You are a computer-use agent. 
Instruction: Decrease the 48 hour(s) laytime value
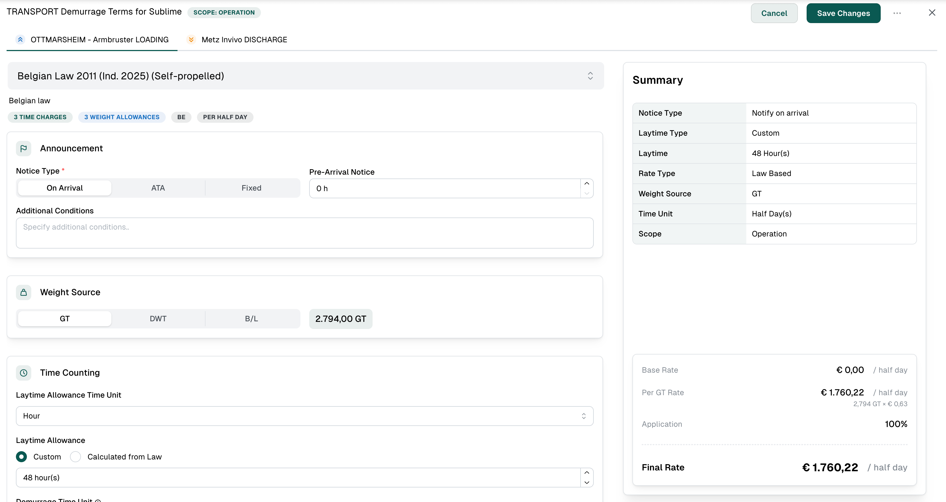tap(587, 483)
